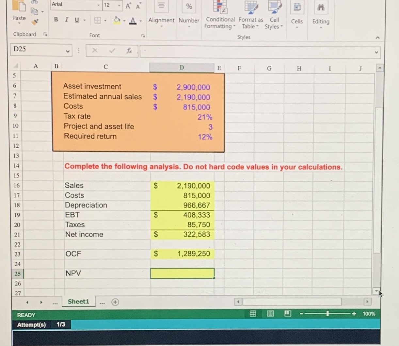399x346 pixels.
Task: Open the font size dropdown
Action: tap(119, 6)
